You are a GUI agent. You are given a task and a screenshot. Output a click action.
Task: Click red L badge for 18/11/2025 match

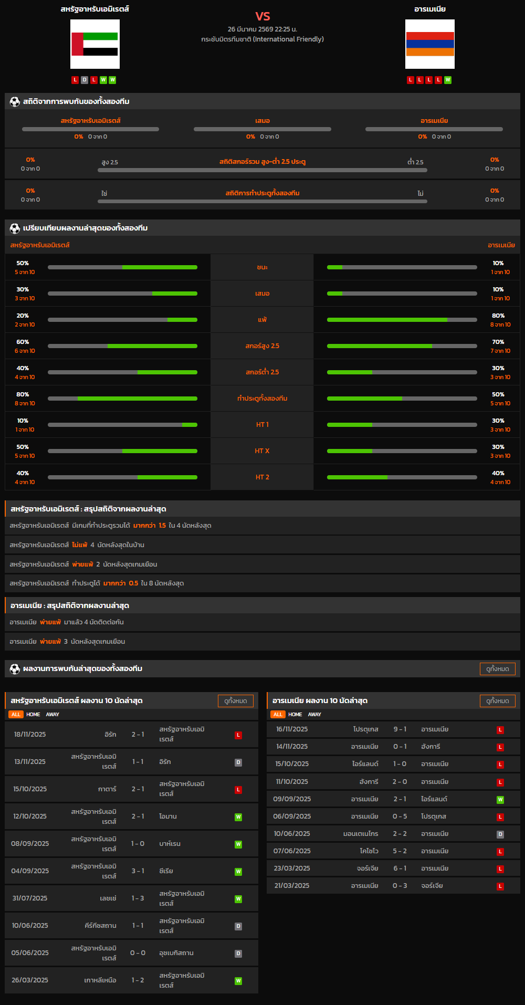238,735
